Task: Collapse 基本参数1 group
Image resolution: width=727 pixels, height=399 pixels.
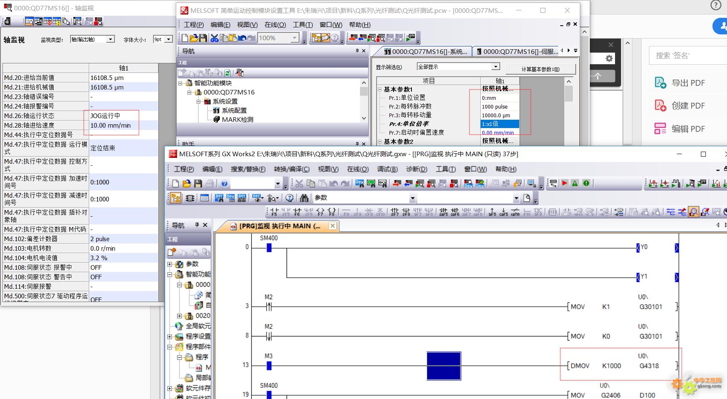Action: (x=379, y=89)
